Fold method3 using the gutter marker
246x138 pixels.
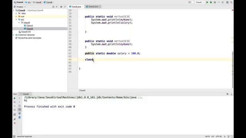(x=78, y=41)
